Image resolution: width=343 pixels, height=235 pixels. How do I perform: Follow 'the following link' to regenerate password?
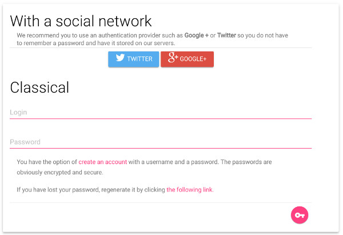(189, 190)
